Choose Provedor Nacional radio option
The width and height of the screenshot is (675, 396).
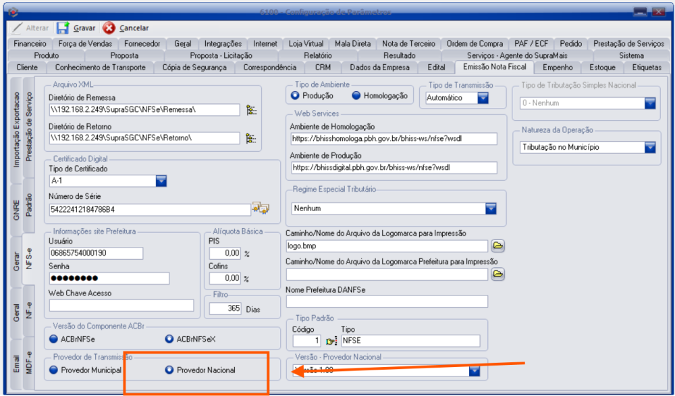click(169, 370)
